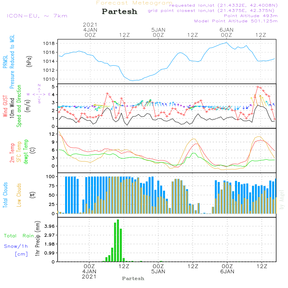Click the '1018' pressure axis tick value
The height and width of the screenshot is (288, 288).
tap(49, 43)
